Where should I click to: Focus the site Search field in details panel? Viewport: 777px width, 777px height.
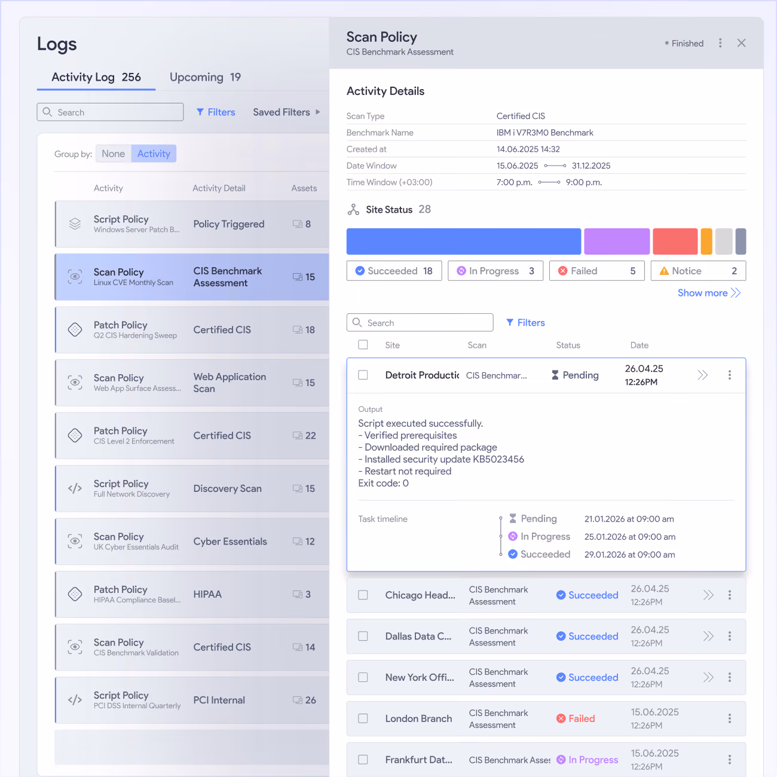pos(420,323)
